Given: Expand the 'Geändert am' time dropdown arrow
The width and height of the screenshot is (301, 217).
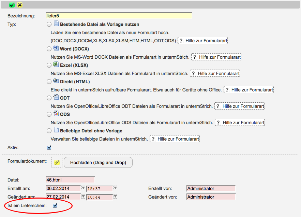Looking at the screenshot, I should (x=115, y=197).
